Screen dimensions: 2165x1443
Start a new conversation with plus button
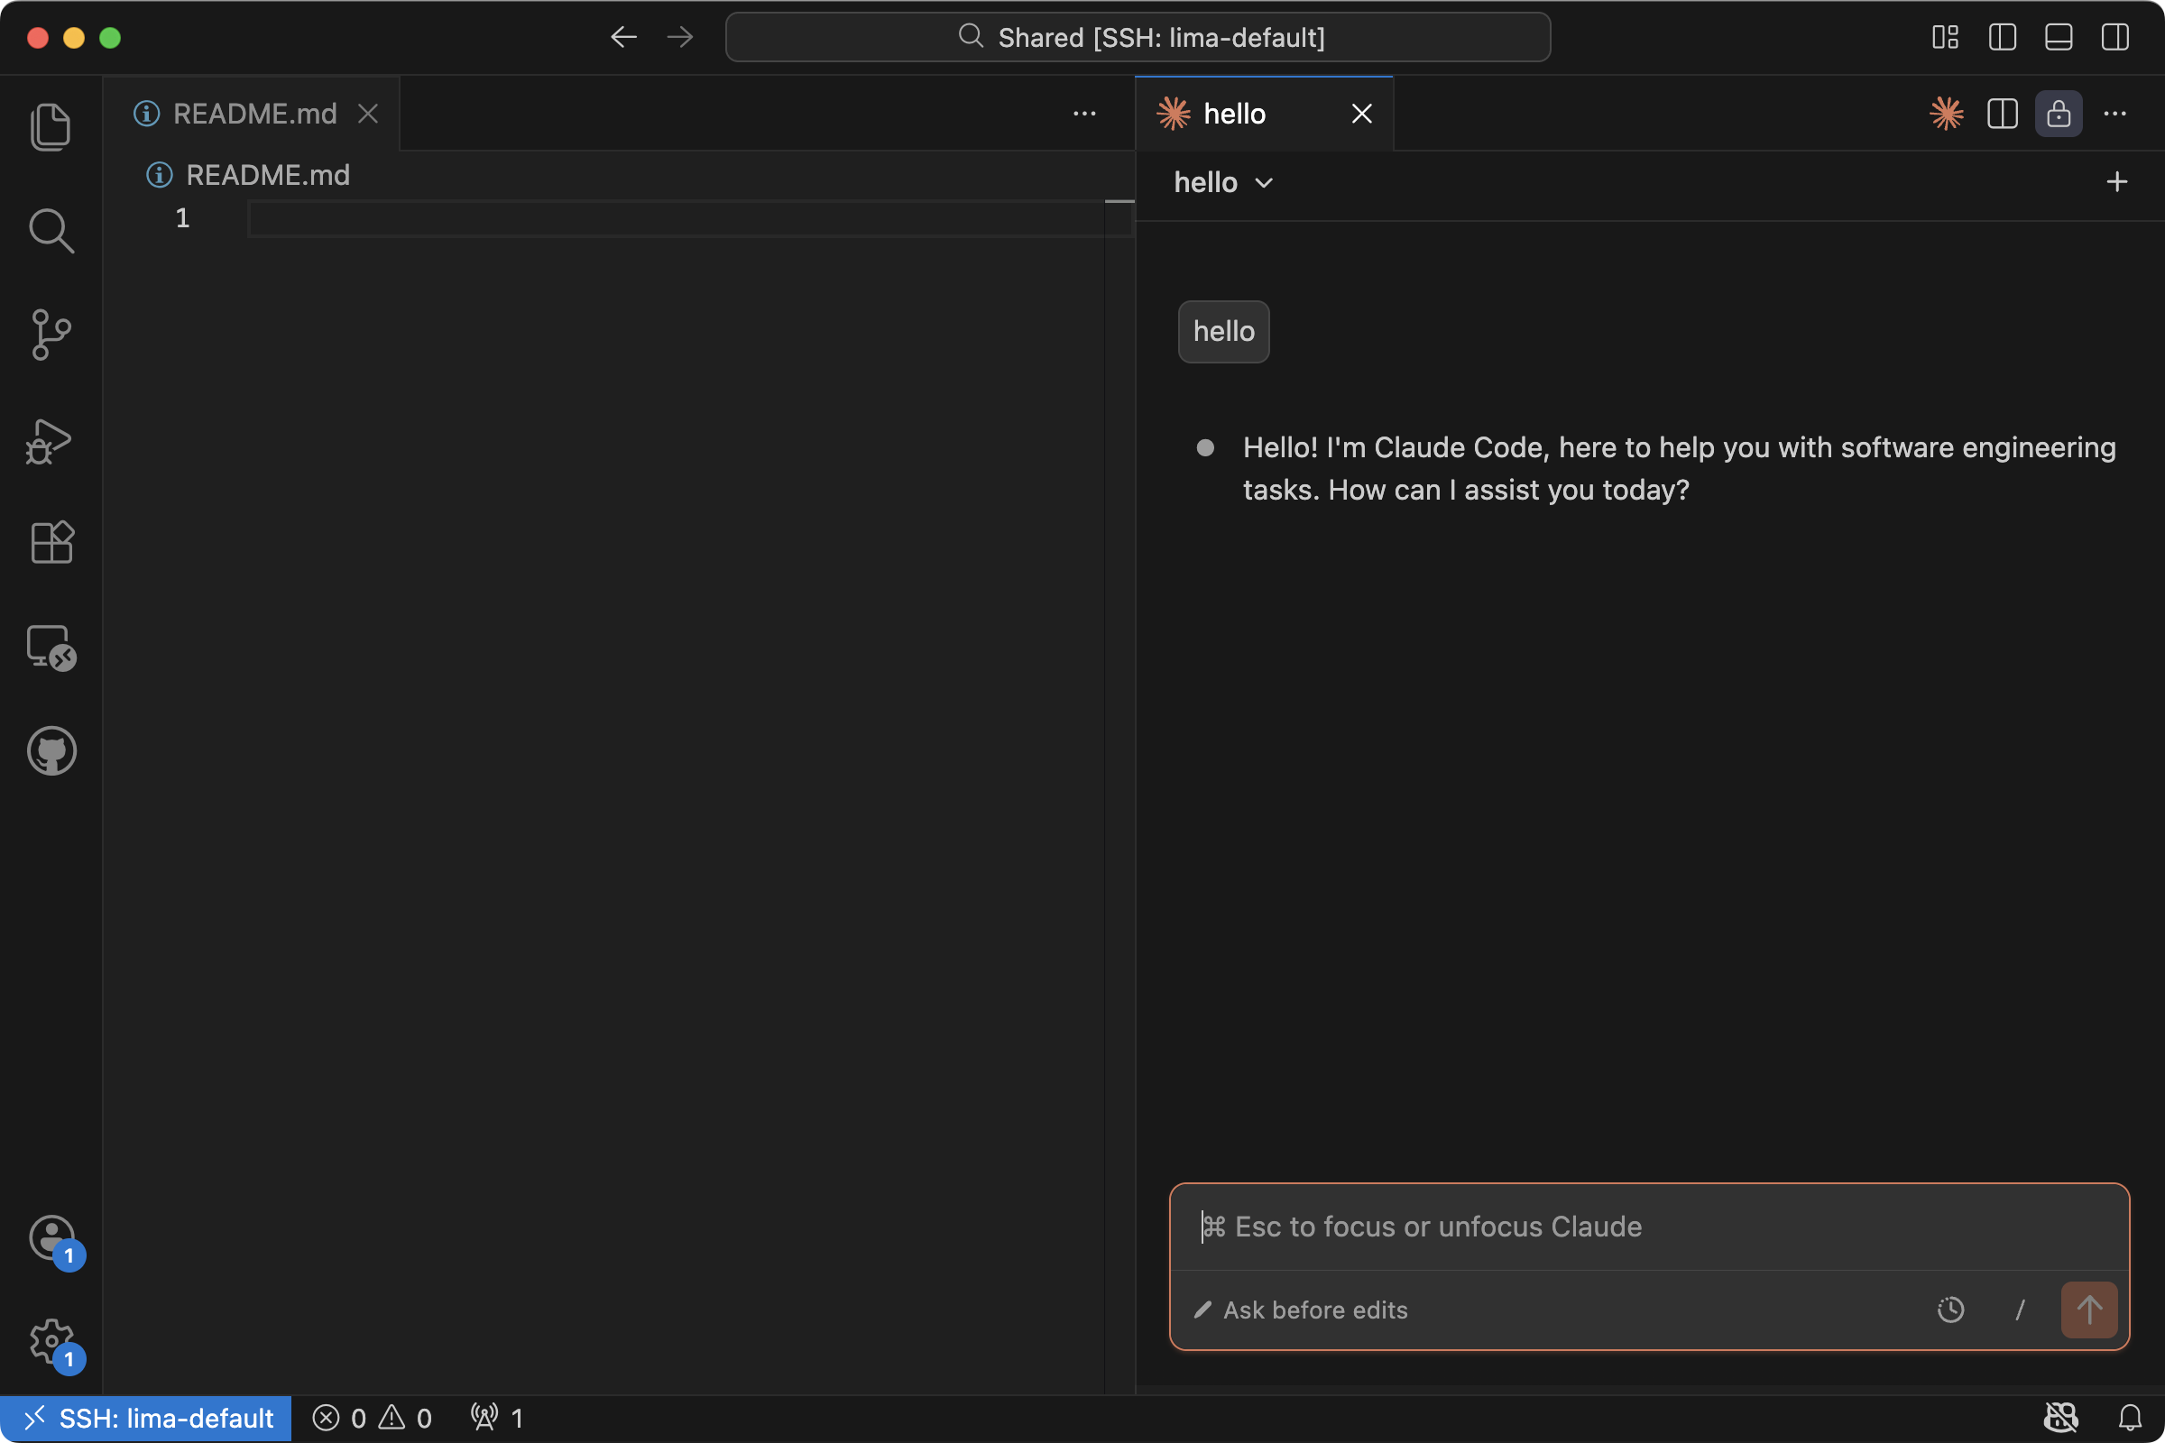click(x=2116, y=182)
